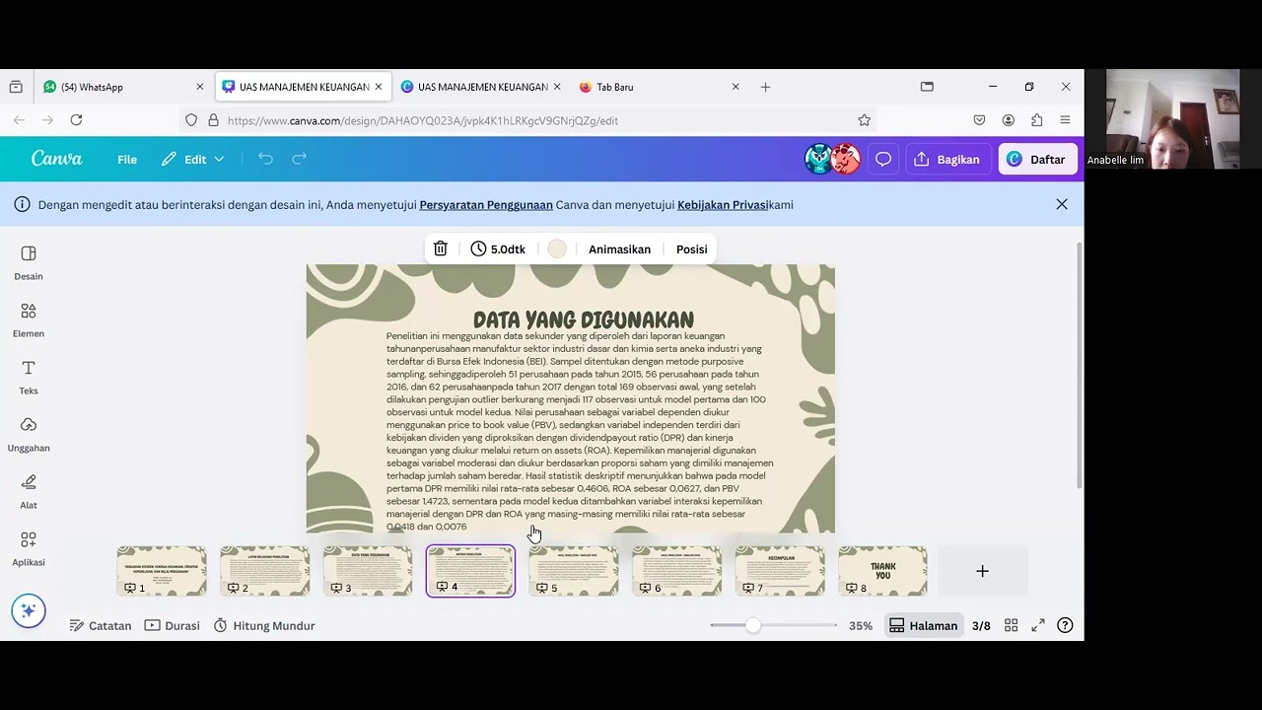Click Animasikan in the toolbar
This screenshot has height=710, width=1262.
pos(619,249)
